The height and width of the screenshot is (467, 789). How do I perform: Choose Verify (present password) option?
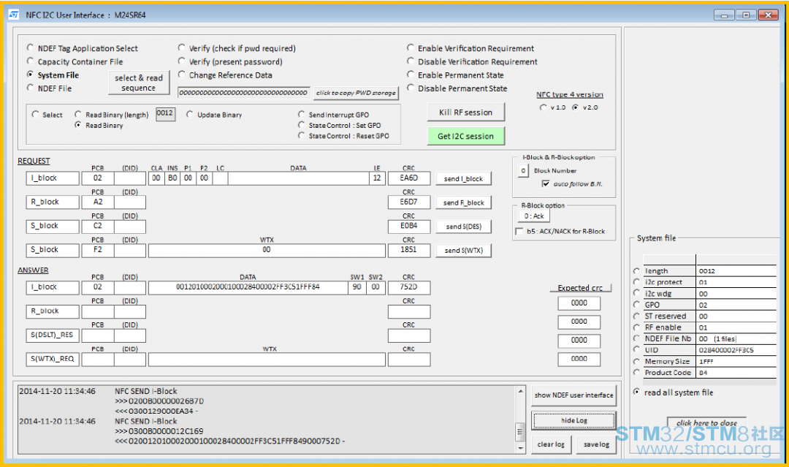(182, 61)
